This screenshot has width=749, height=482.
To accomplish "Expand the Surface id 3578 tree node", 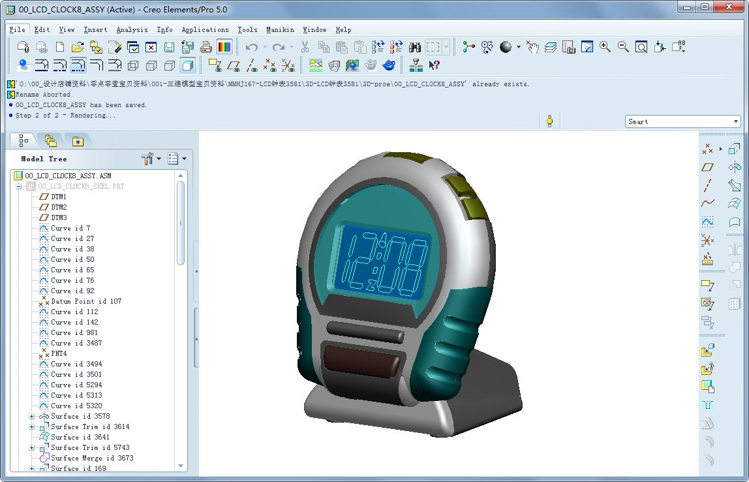I will coord(31,416).
